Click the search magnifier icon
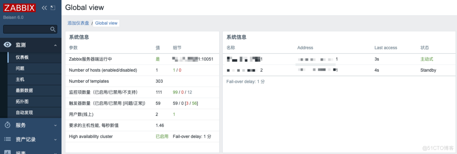Viewport: 457px width, 154px height. (53, 29)
